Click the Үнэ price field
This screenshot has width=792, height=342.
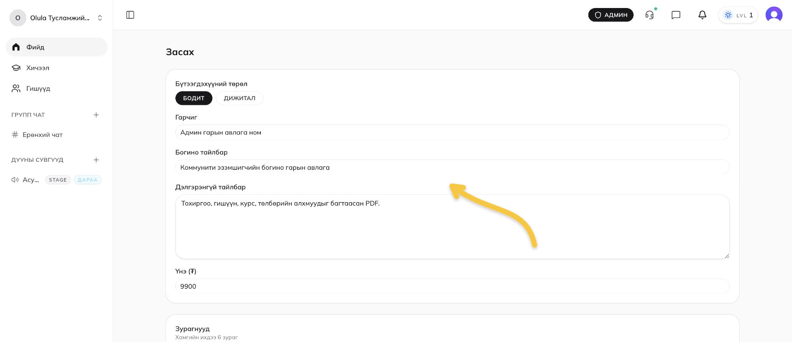(453, 286)
